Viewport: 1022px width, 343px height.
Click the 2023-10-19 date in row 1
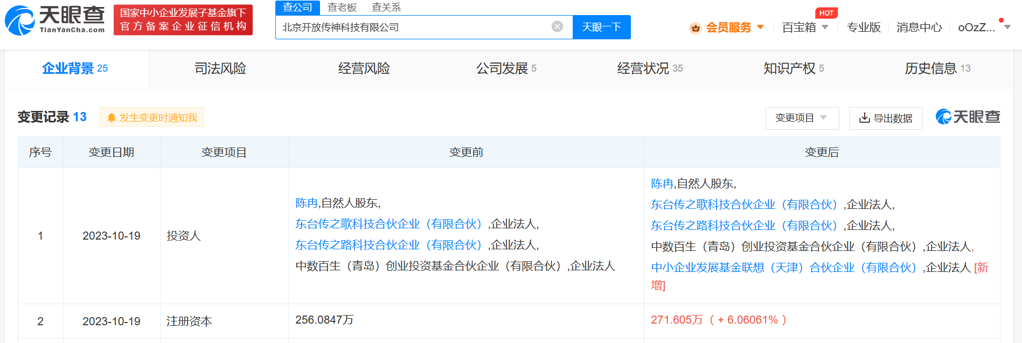click(112, 236)
